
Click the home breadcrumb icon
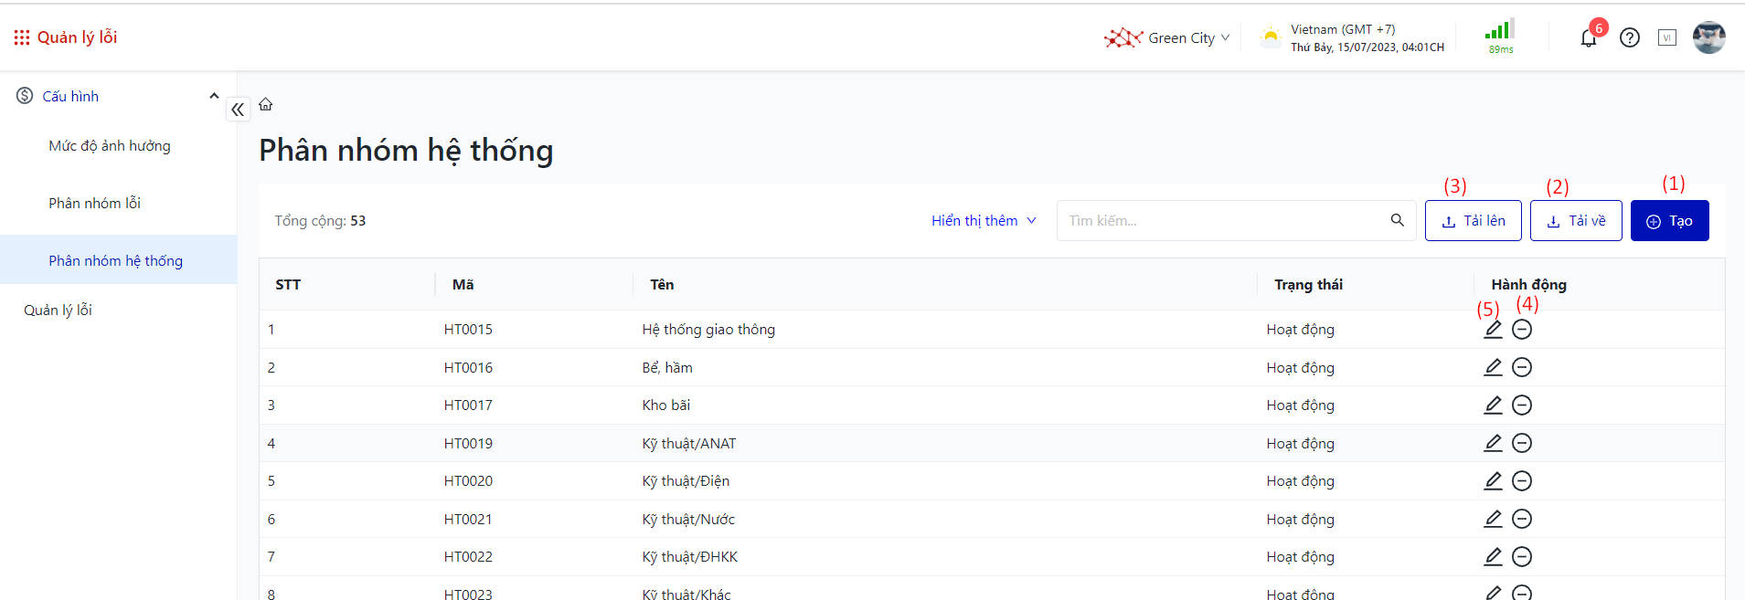[266, 104]
